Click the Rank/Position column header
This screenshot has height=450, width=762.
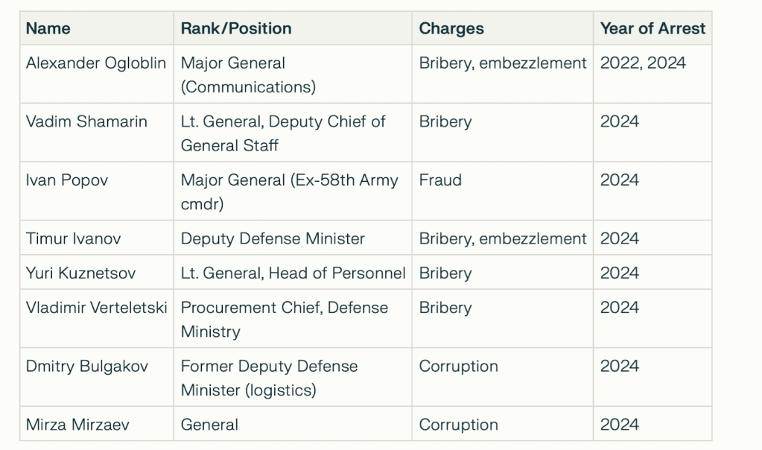[236, 28]
